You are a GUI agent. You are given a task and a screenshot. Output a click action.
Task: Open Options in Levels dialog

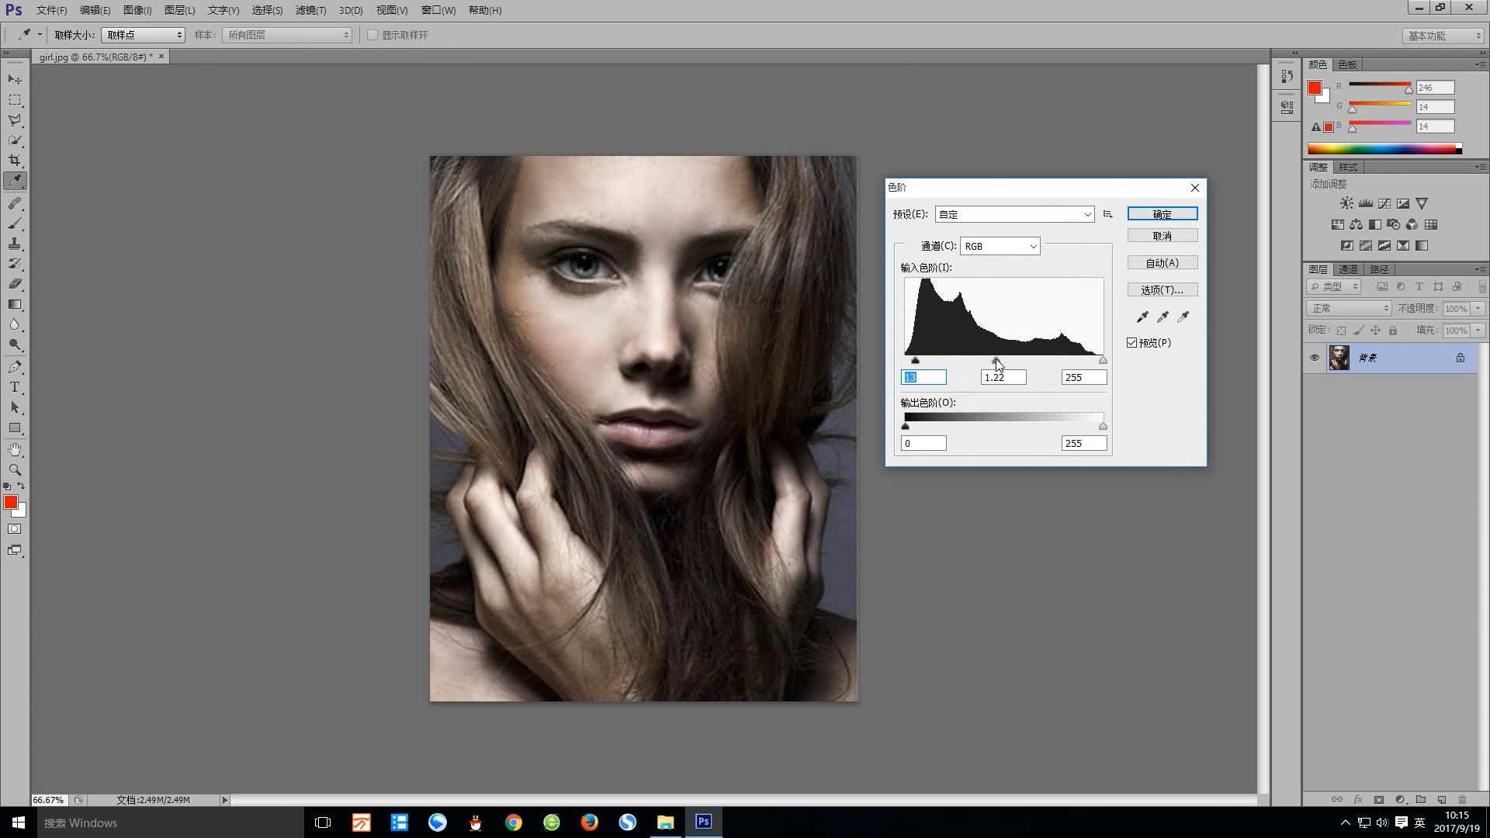(1163, 290)
